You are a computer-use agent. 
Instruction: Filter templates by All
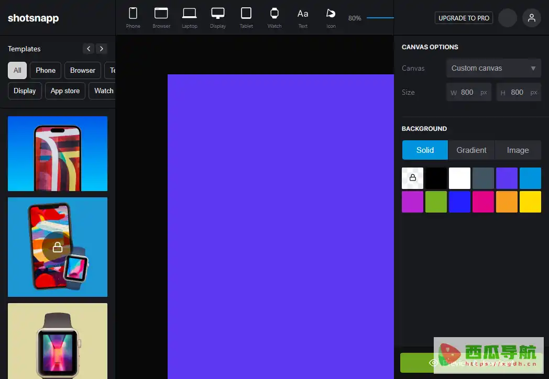click(x=17, y=70)
